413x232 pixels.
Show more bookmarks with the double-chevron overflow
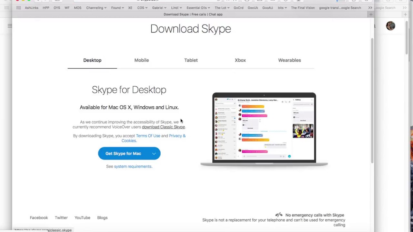click(x=370, y=8)
